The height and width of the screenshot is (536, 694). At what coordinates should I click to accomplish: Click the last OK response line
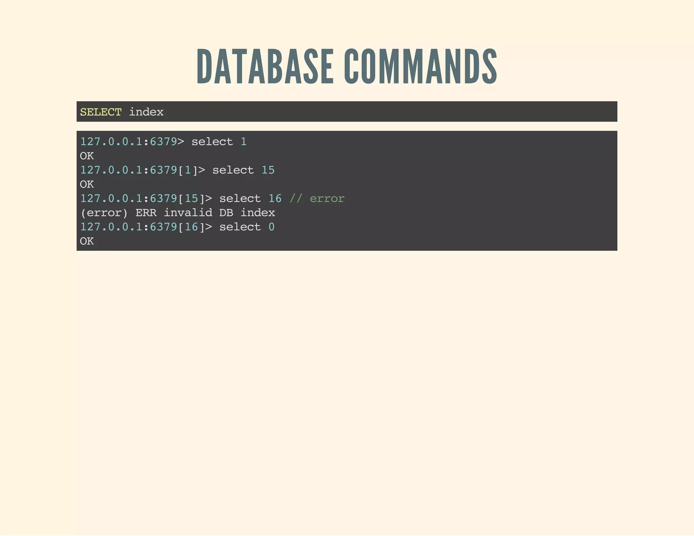coord(87,241)
